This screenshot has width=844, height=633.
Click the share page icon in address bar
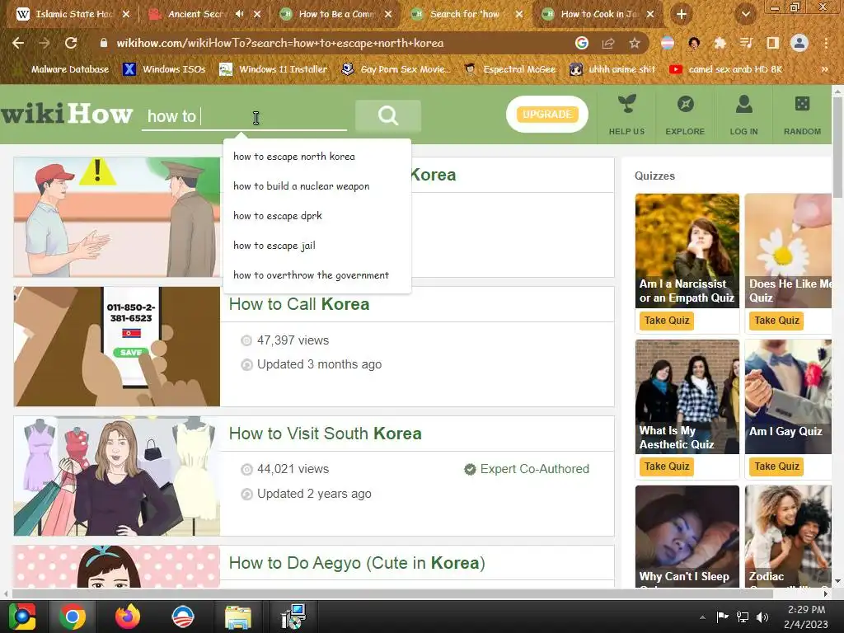pyautogui.click(x=608, y=43)
